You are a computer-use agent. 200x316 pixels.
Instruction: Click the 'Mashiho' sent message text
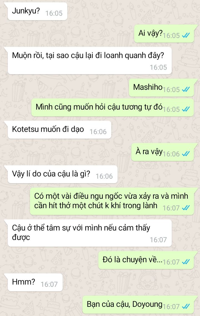[x=148, y=87]
